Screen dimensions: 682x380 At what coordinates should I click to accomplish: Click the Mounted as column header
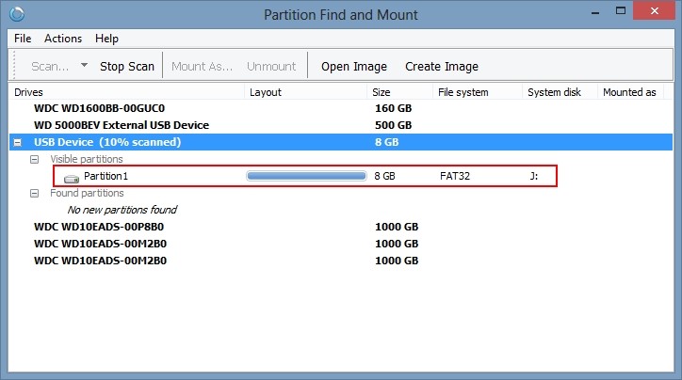coord(630,92)
